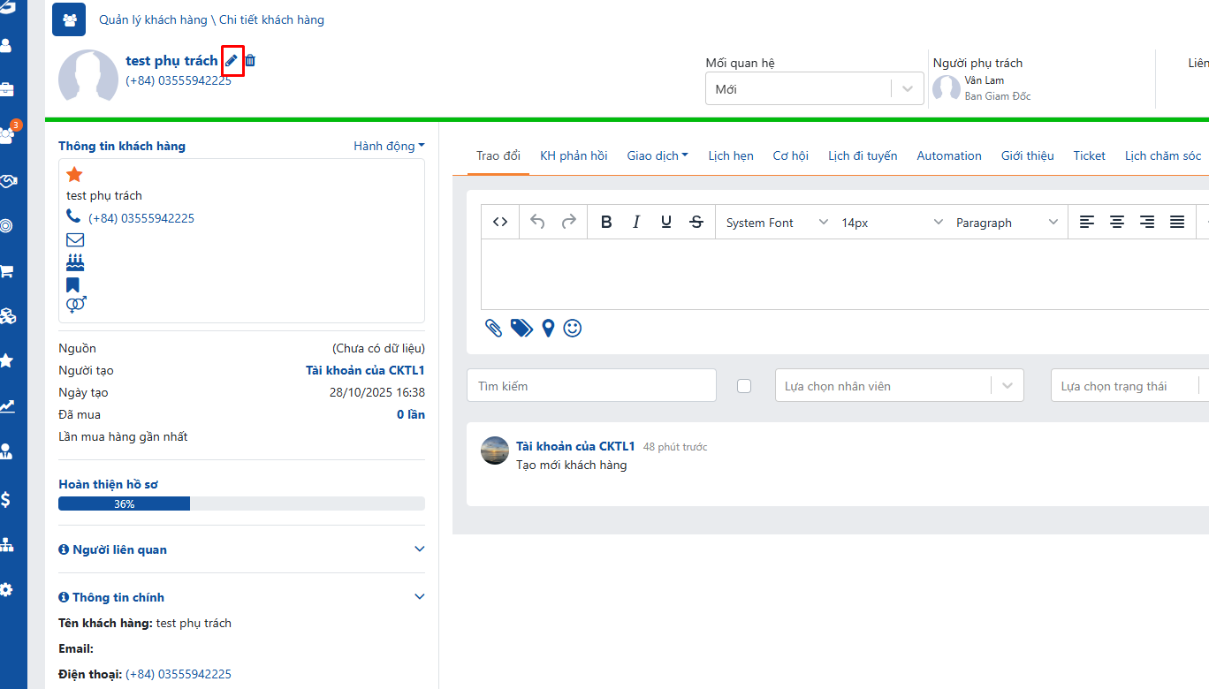Switch to the KH phản hồi tab

click(574, 155)
